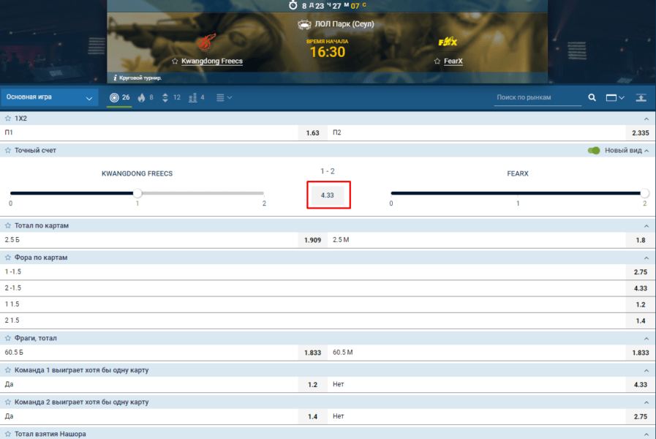The image size is (656, 439).
Task: Click the 1-2 exact score odds 4.33
Action: pos(327,195)
